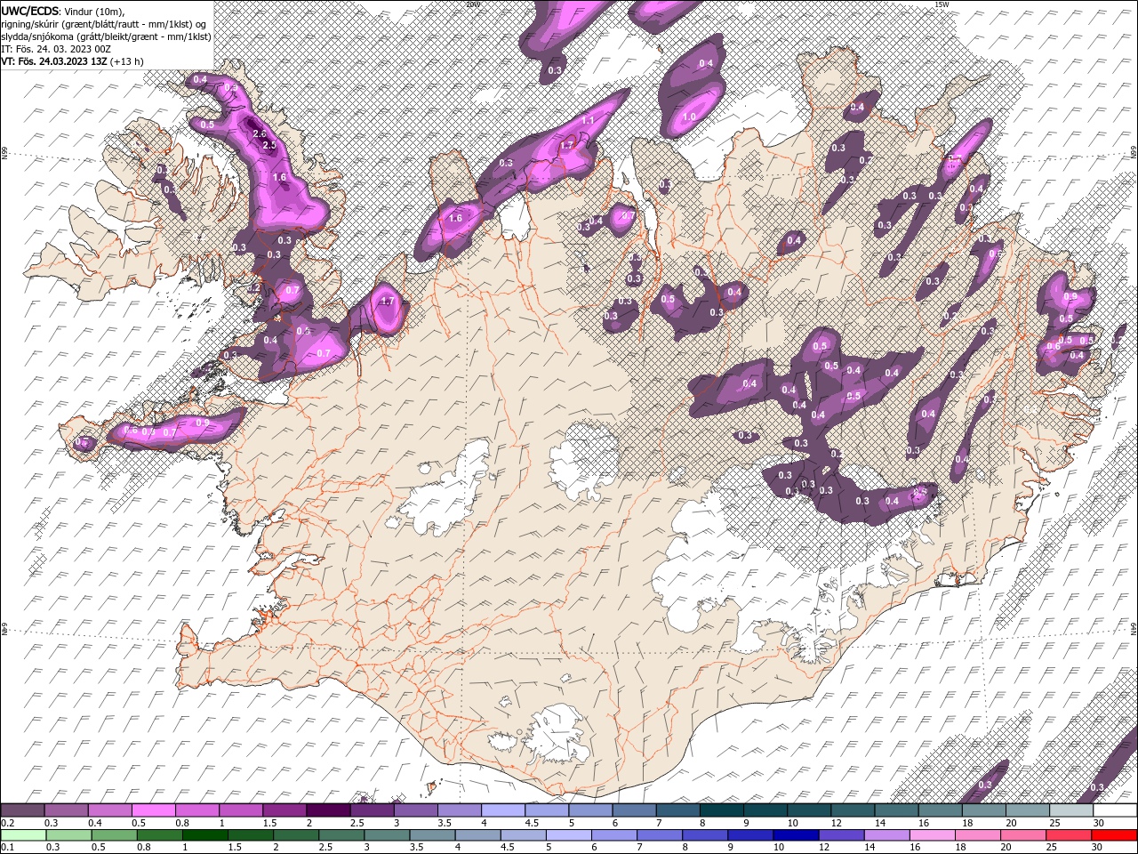Click the 'UWC/ECDS: Vindur (10m)' title text
Image resolution: width=1138 pixels, height=854 pixels.
(x=62, y=11)
